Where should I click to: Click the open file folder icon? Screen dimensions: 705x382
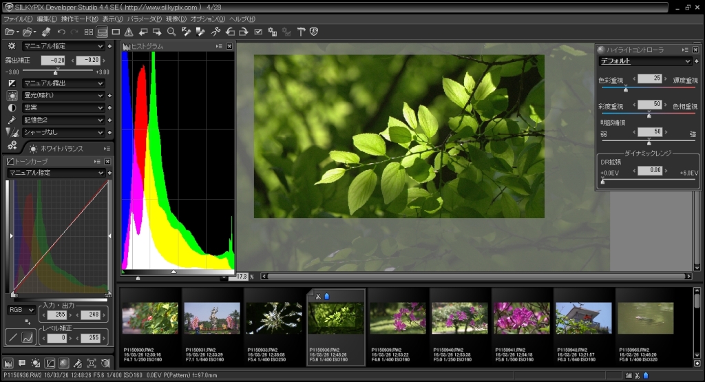(10, 32)
